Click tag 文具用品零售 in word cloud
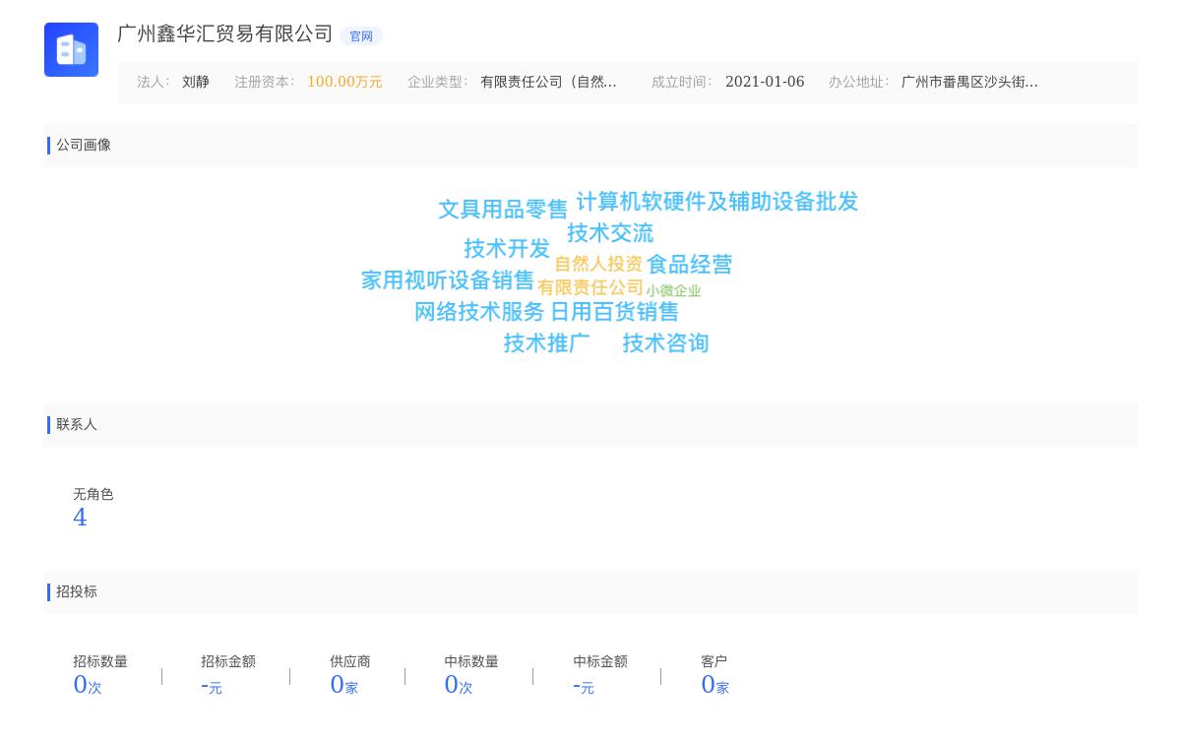 tap(503, 210)
